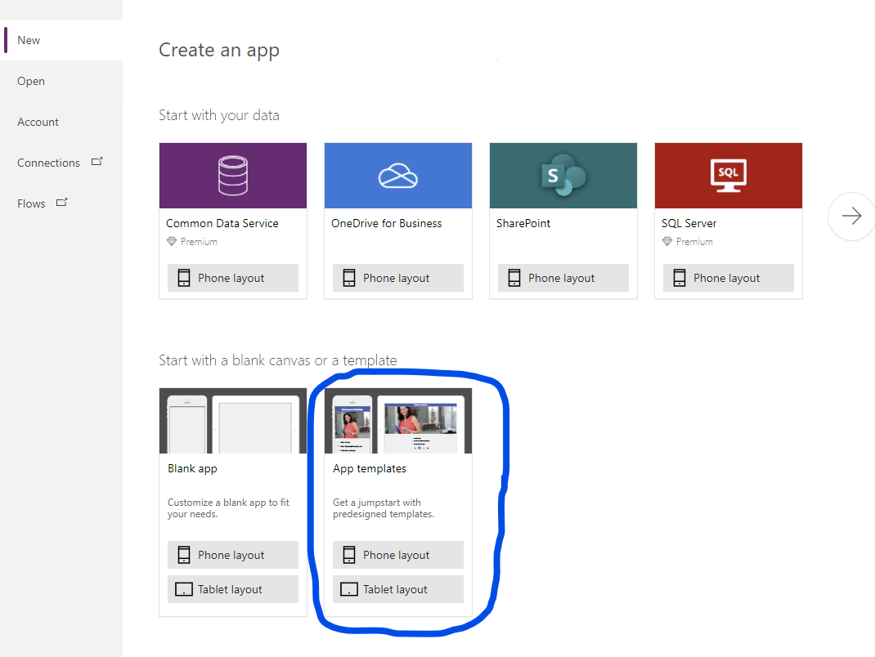
Task: Click the SharePoint logo icon
Action: [563, 175]
